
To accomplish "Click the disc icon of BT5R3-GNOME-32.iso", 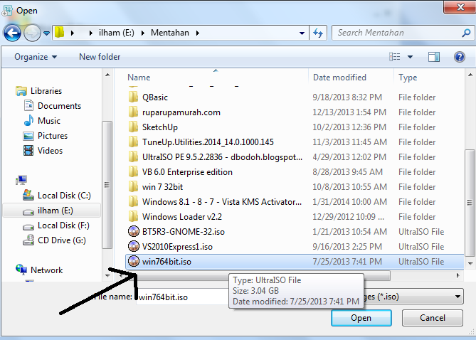I will (x=134, y=231).
